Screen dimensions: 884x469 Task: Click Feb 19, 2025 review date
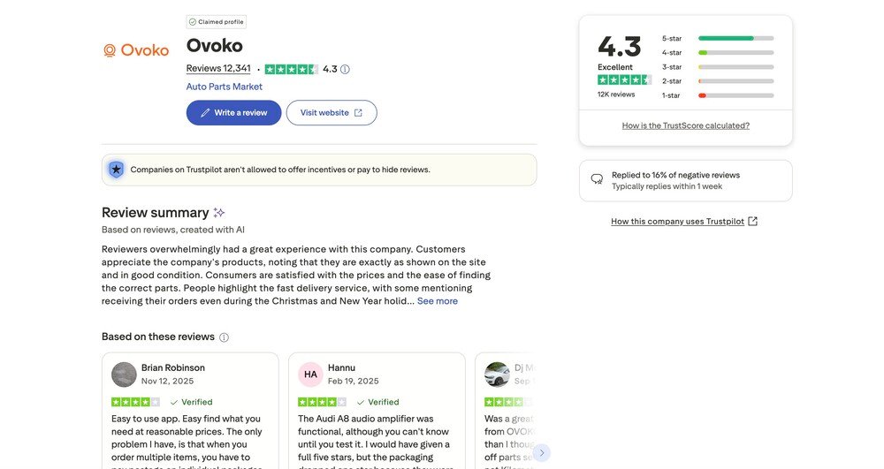tap(354, 382)
